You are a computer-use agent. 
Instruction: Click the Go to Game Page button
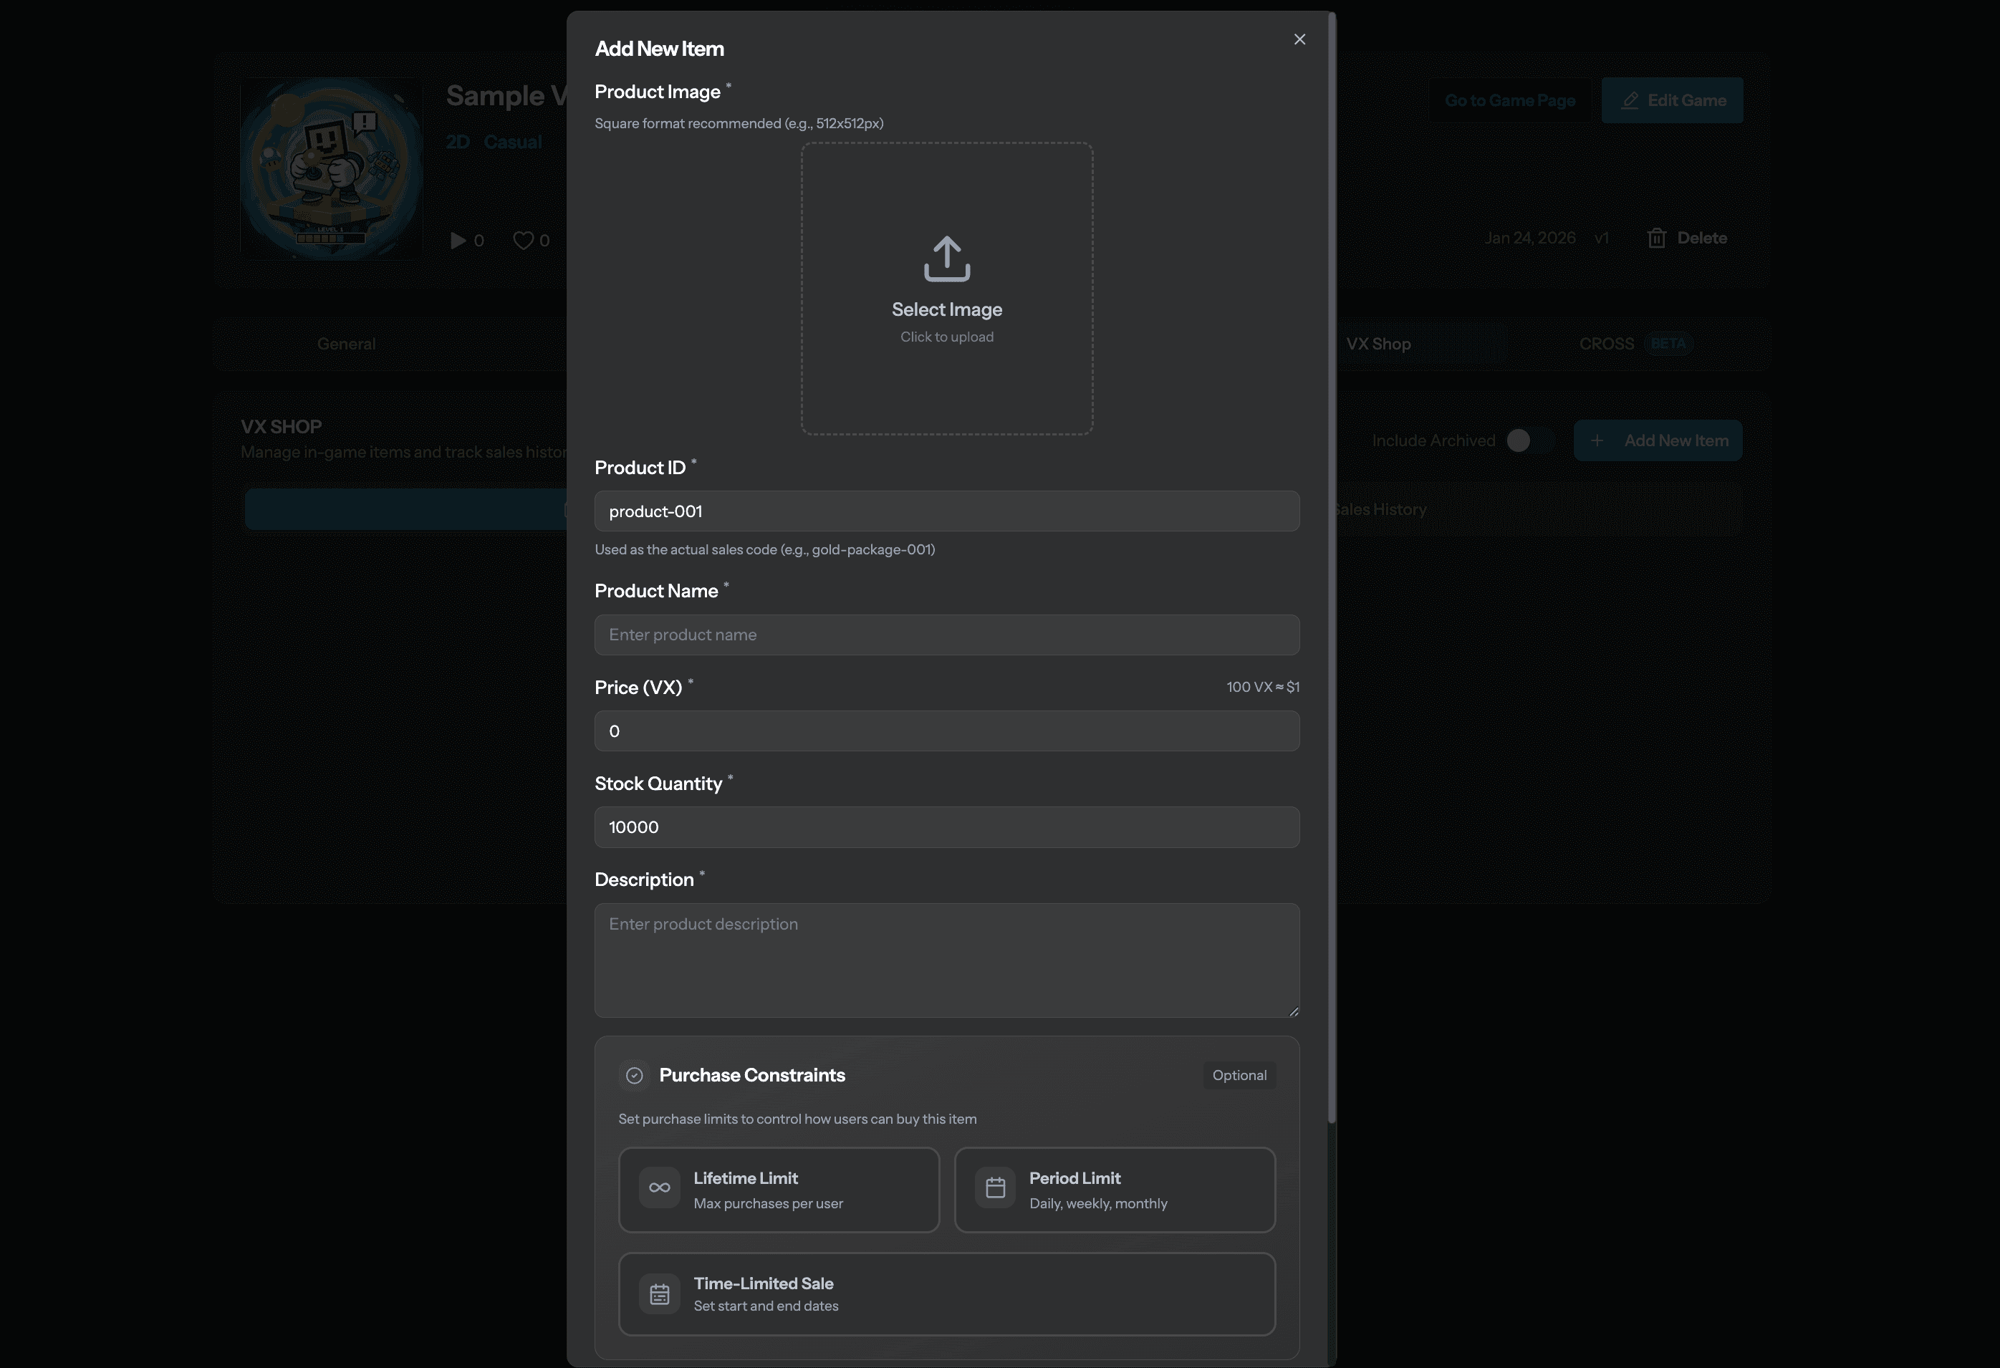pyautogui.click(x=1509, y=101)
